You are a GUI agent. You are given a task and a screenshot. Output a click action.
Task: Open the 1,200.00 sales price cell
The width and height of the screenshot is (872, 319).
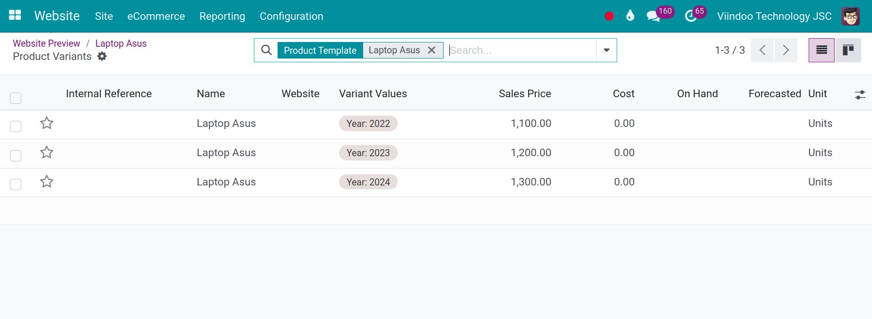tap(531, 153)
